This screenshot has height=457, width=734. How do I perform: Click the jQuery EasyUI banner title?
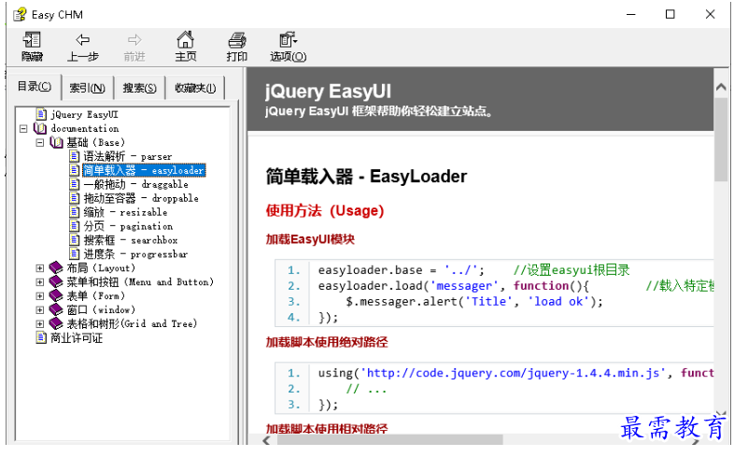(328, 91)
